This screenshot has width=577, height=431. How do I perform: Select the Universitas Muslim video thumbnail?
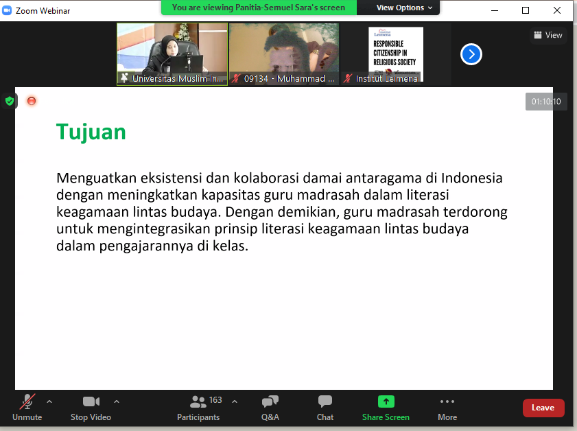click(172, 54)
